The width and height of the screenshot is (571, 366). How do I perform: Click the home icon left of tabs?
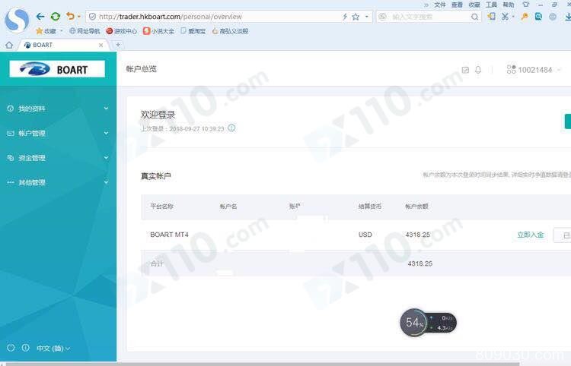9,45
